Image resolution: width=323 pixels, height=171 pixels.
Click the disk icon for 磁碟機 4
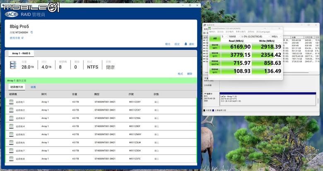11,126
